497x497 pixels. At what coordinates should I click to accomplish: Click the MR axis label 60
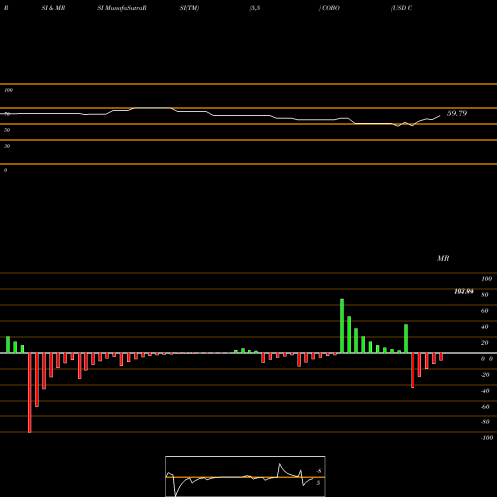click(x=485, y=311)
